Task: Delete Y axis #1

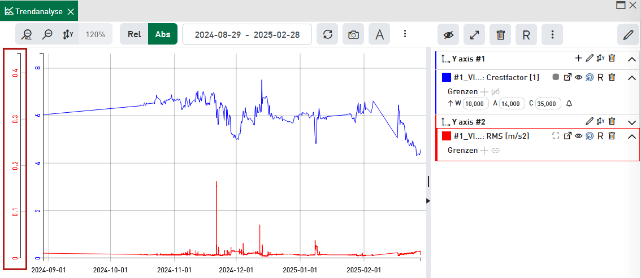Action: tap(612, 58)
